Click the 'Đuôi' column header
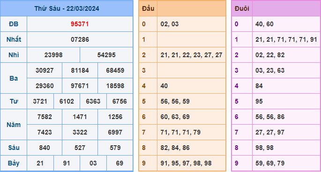Viewport: 321px width, 172px height. coord(242,8)
